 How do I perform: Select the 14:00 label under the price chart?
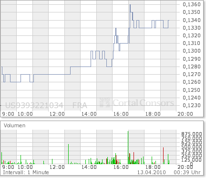(x=89, y=114)
